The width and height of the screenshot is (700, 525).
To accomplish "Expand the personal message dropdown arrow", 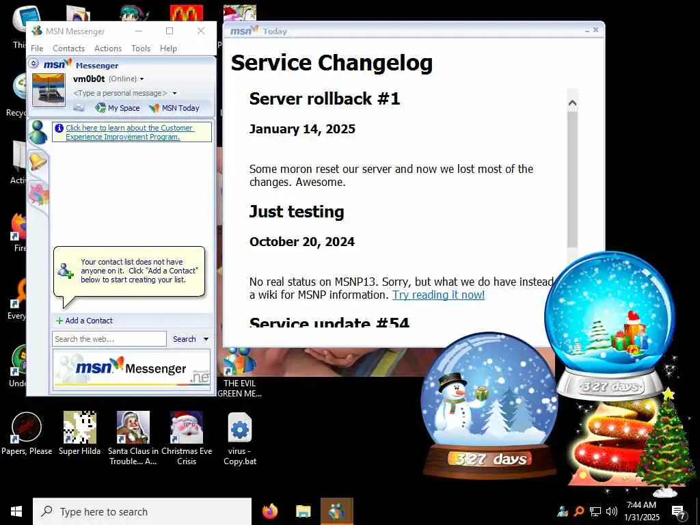I will 174,93.
